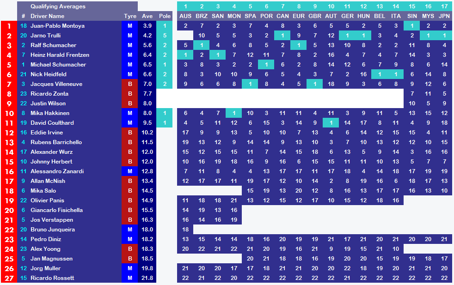Image resolution: width=454 pixels, height=285 pixels.
Task: Select driver name Nick Heidfeld
Action: click(49, 74)
